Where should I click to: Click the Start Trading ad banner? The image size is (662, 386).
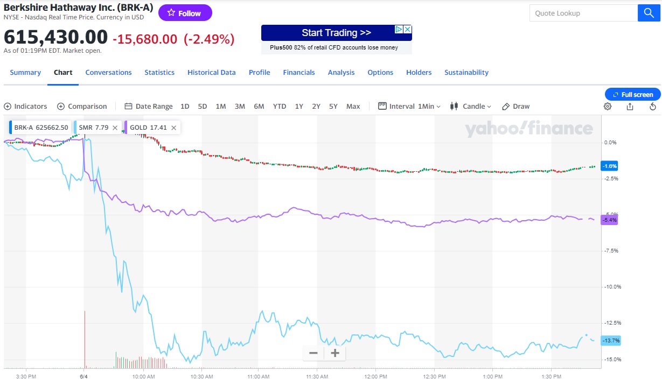(336, 33)
